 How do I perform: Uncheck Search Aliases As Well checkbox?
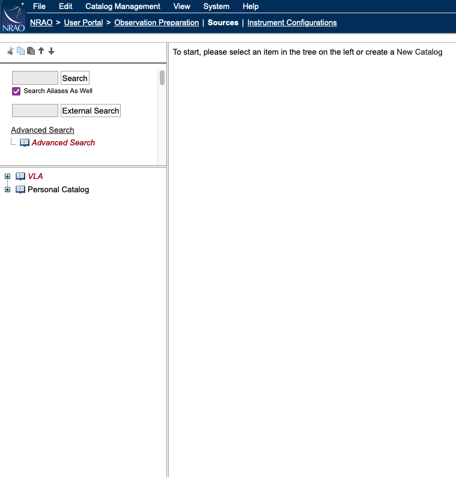coord(16,91)
